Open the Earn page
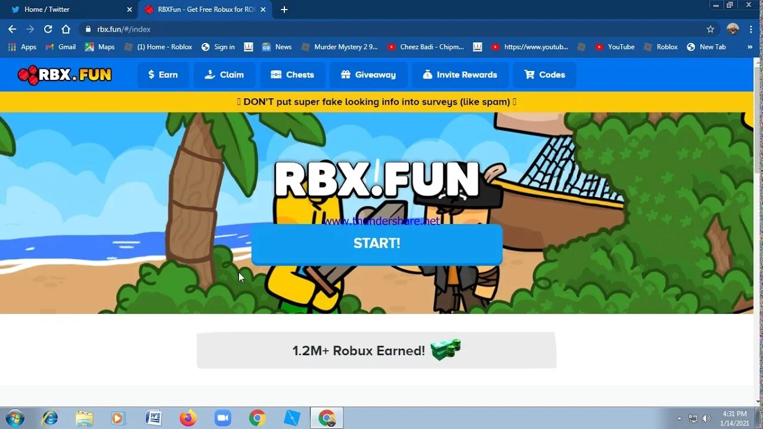The width and height of the screenshot is (763, 429). pos(163,75)
